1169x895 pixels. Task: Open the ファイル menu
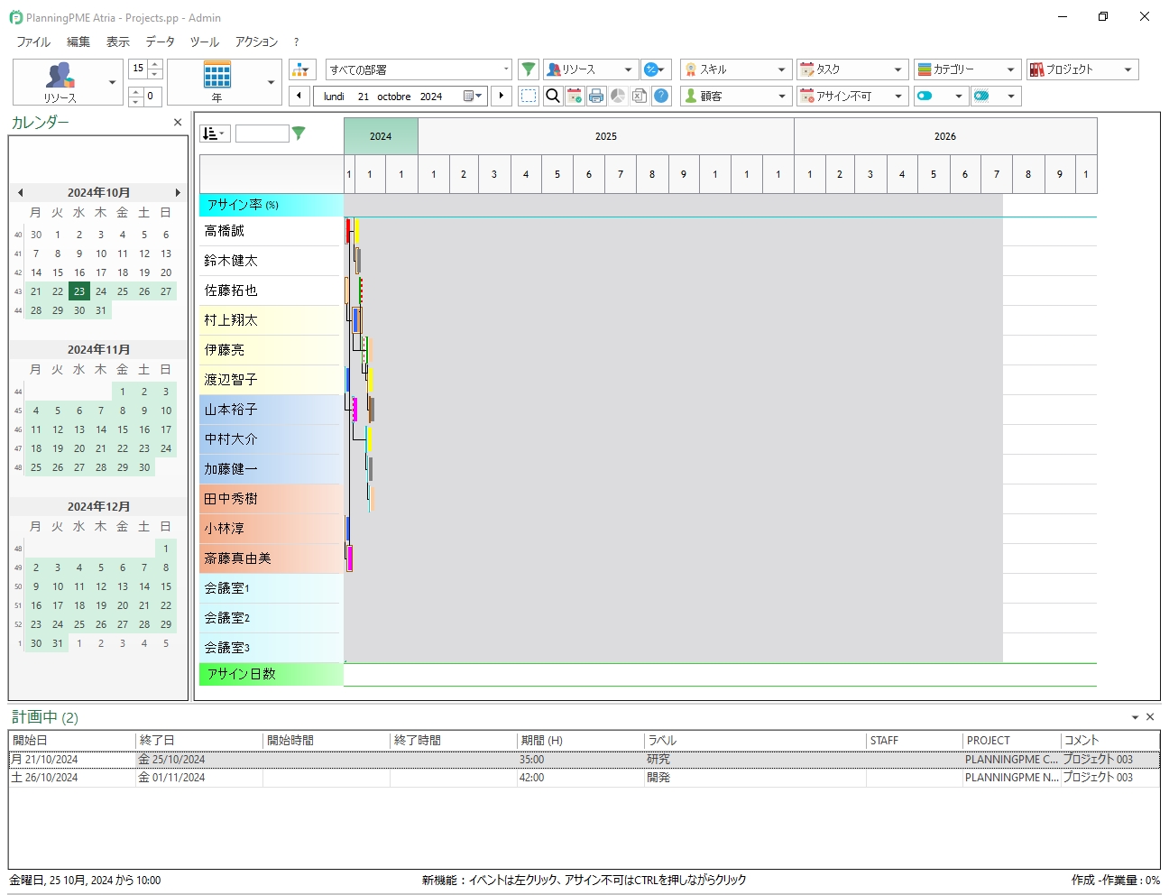click(x=33, y=42)
